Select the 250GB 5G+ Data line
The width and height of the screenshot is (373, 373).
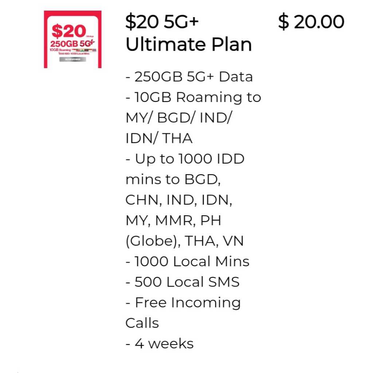point(189,77)
